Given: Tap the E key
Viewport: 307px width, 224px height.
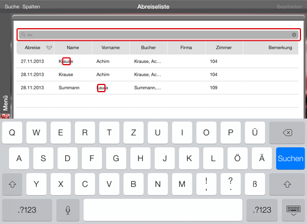Looking at the screenshot, I should pos(61,132).
